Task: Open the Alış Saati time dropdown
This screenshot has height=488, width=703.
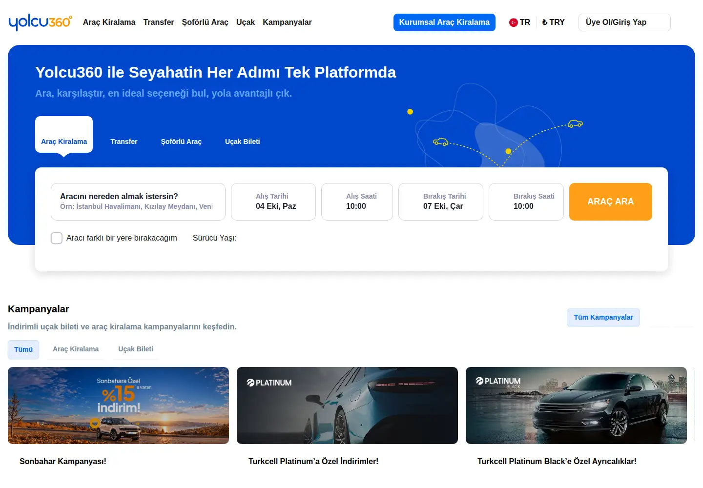Action: pos(357,202)
